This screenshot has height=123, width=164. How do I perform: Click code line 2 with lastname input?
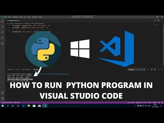[x=30, y=28]
